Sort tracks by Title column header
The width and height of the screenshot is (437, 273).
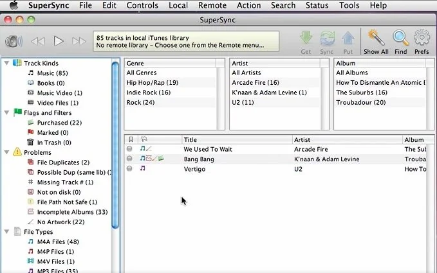click(x=237, y=139)
